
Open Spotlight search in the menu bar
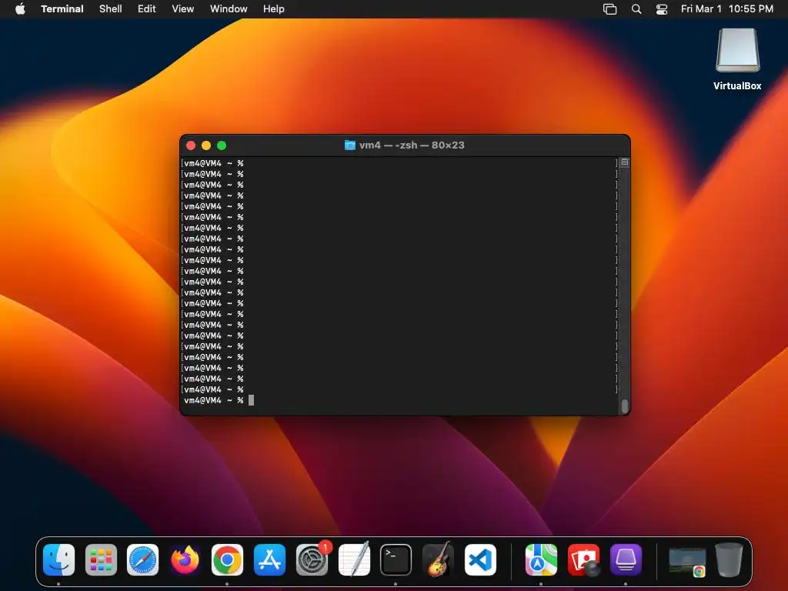coord(636,9)
